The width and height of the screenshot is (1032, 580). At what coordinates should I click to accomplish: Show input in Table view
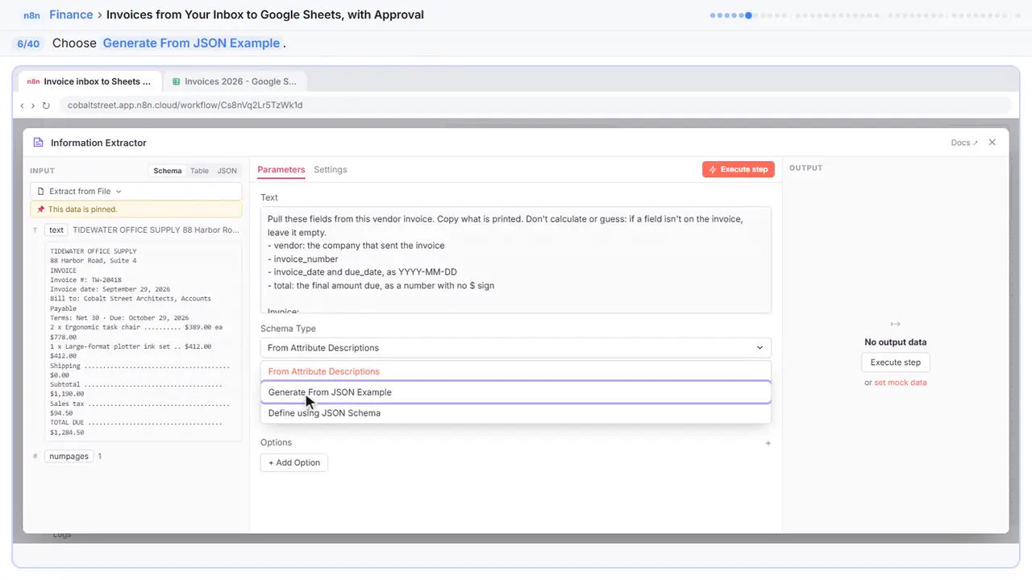click(x=199, y=171)
